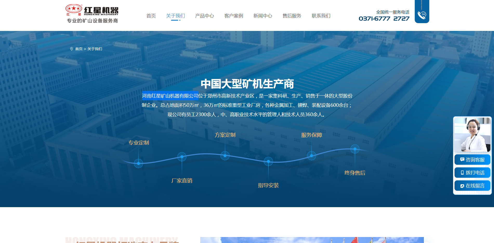Click the timeline node under 服务保障
494x243 pixels.
pos(312,156)
